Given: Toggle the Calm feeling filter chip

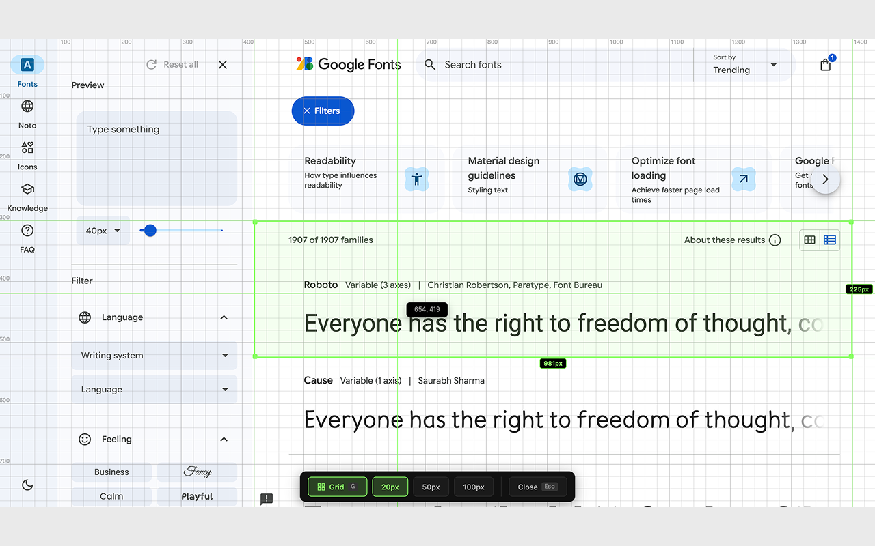Looking at the screenshot, I should [111, 497].
